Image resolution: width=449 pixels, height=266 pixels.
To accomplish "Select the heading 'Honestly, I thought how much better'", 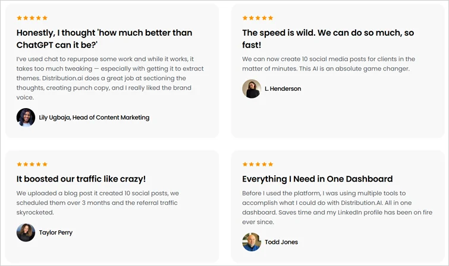I will [x=104, y=39].
